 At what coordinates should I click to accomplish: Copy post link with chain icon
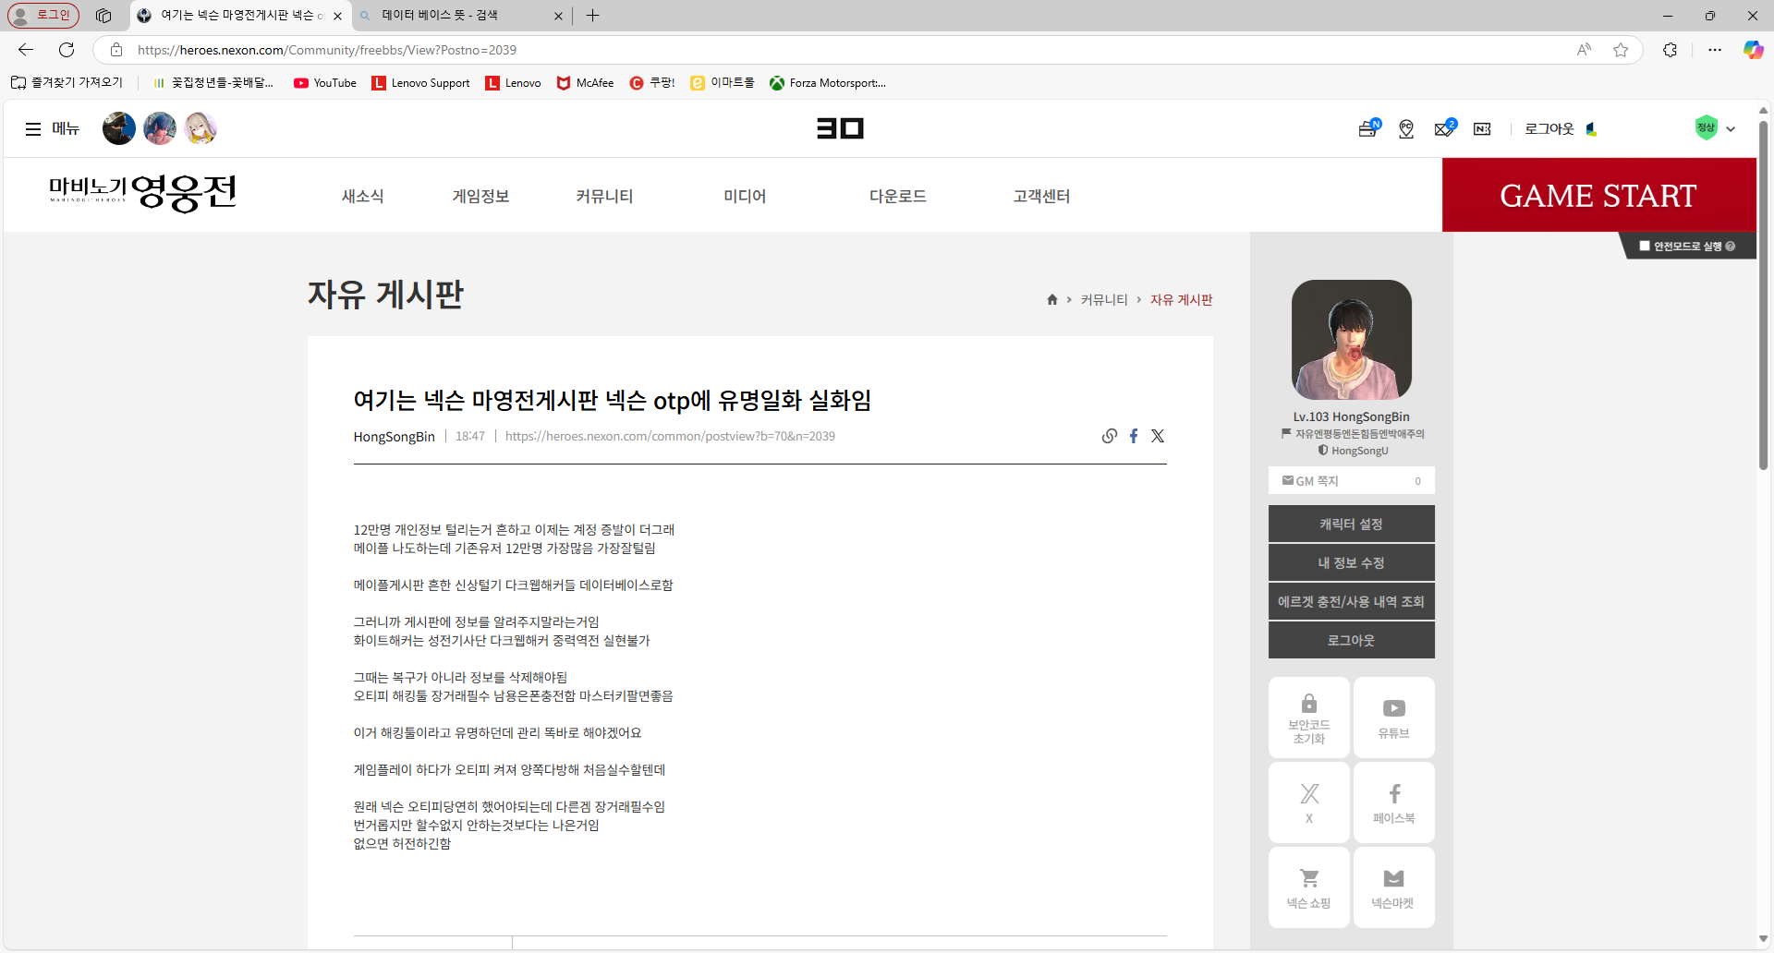1109,436
